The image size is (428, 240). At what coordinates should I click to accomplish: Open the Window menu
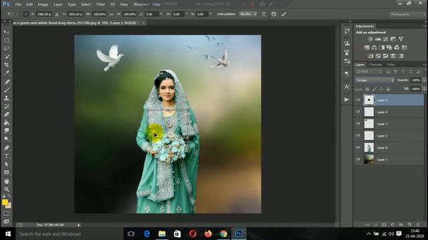click(140, 5)
